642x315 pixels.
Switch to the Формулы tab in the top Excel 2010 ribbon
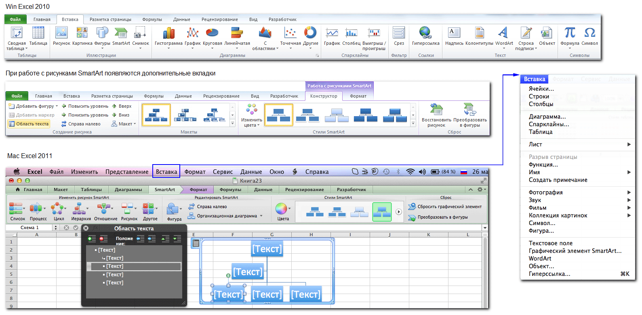pyautogui.click(x=152, y=19)
